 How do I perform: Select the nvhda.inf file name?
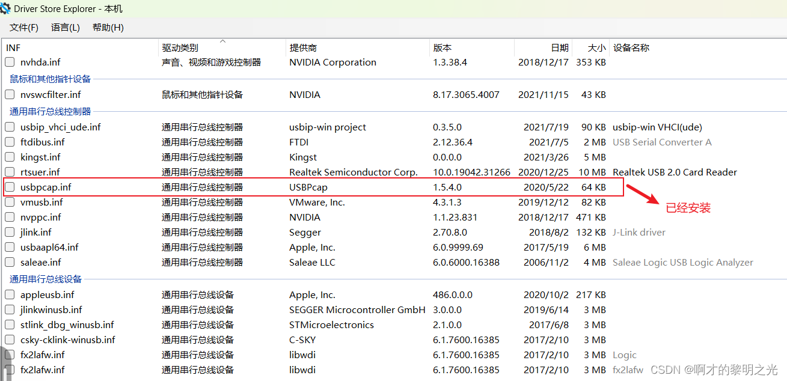[40, 62]
